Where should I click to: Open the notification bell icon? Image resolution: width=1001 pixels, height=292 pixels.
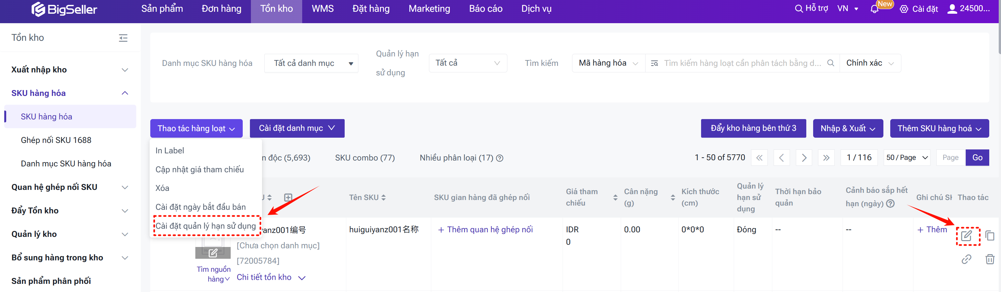tap(874, 9)
